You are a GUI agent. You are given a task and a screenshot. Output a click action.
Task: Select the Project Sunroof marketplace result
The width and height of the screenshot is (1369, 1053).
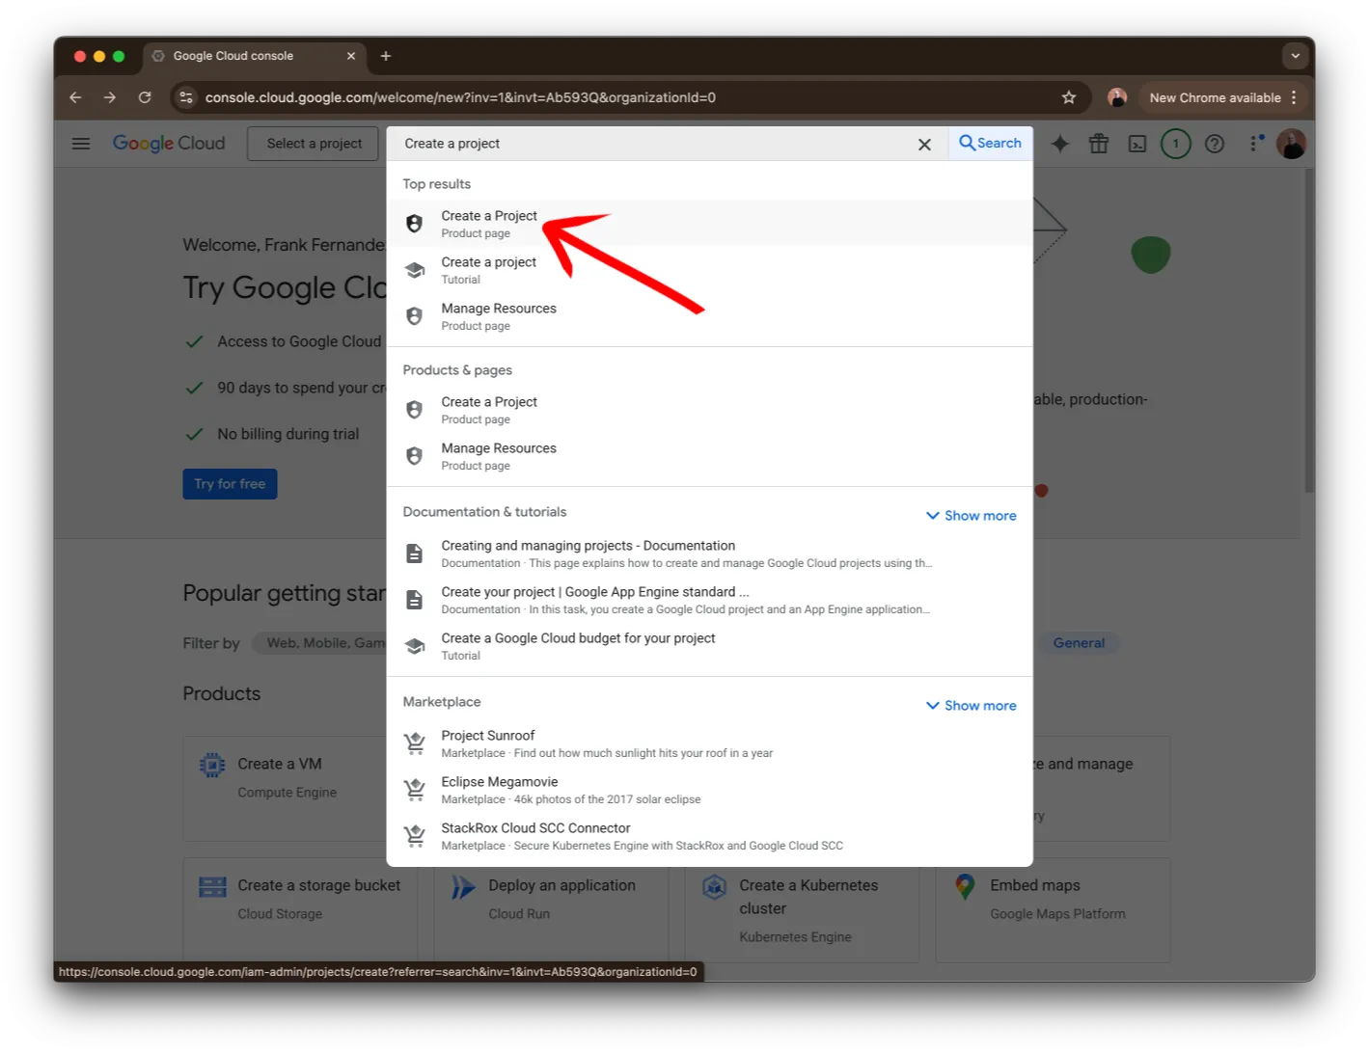(709, 743)
